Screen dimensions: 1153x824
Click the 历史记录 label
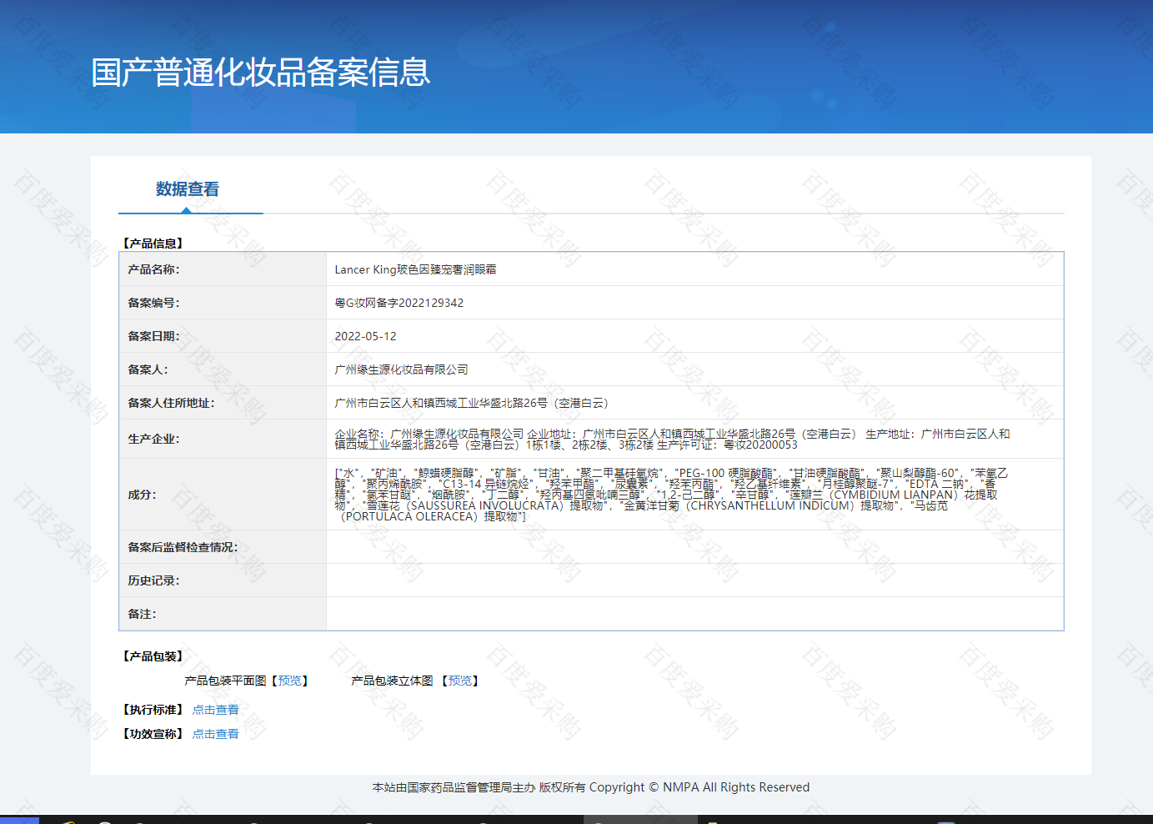pos(153,580)
